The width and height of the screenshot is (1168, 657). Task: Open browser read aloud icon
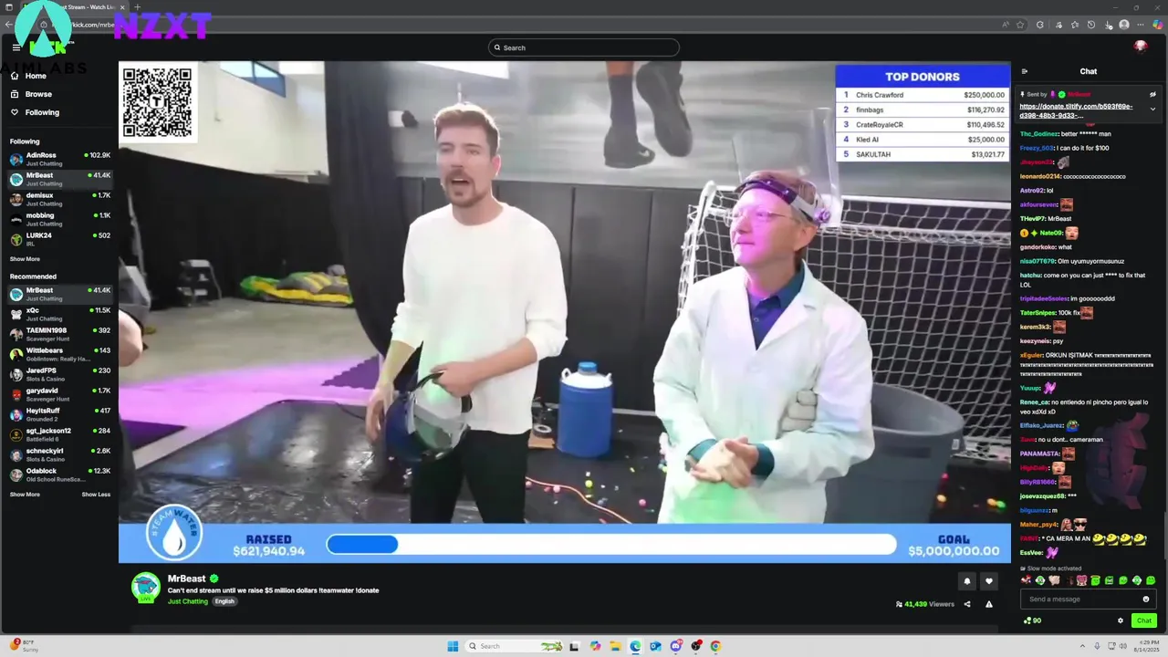point(1006,25)
